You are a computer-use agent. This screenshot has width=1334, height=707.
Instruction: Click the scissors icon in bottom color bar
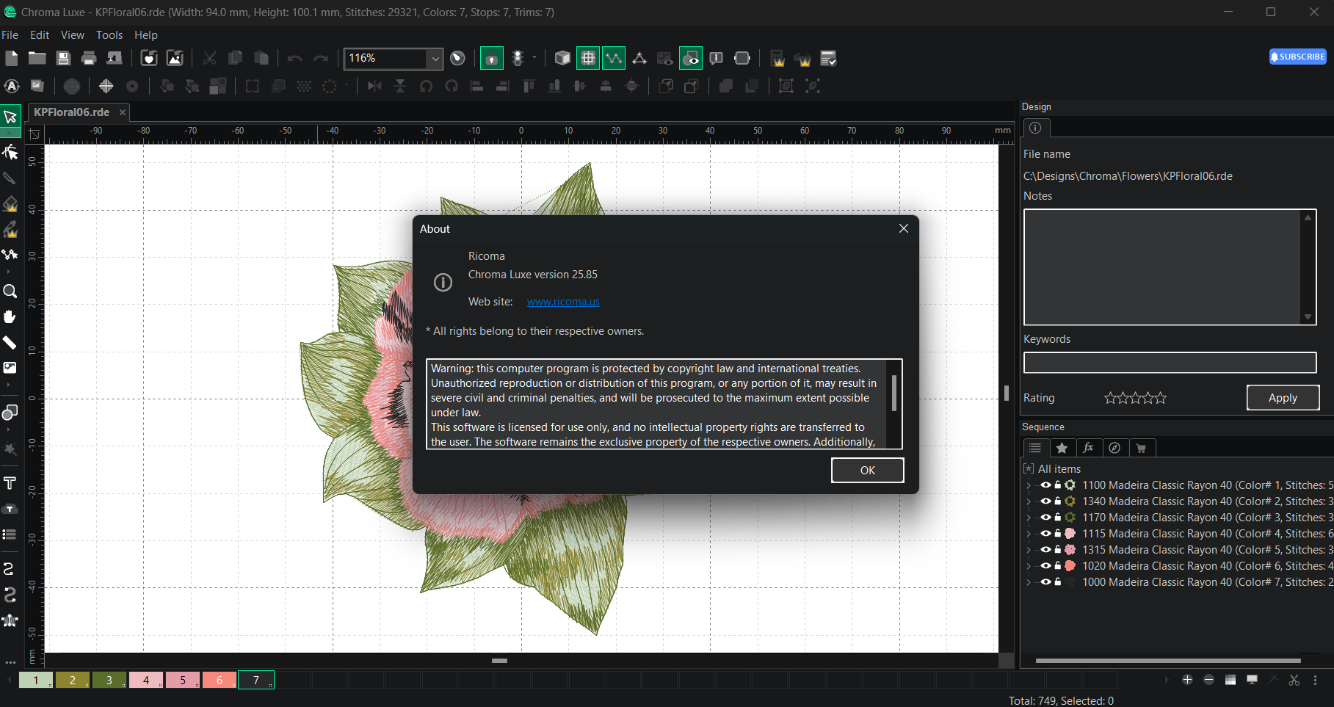[x=1294, y=680]
